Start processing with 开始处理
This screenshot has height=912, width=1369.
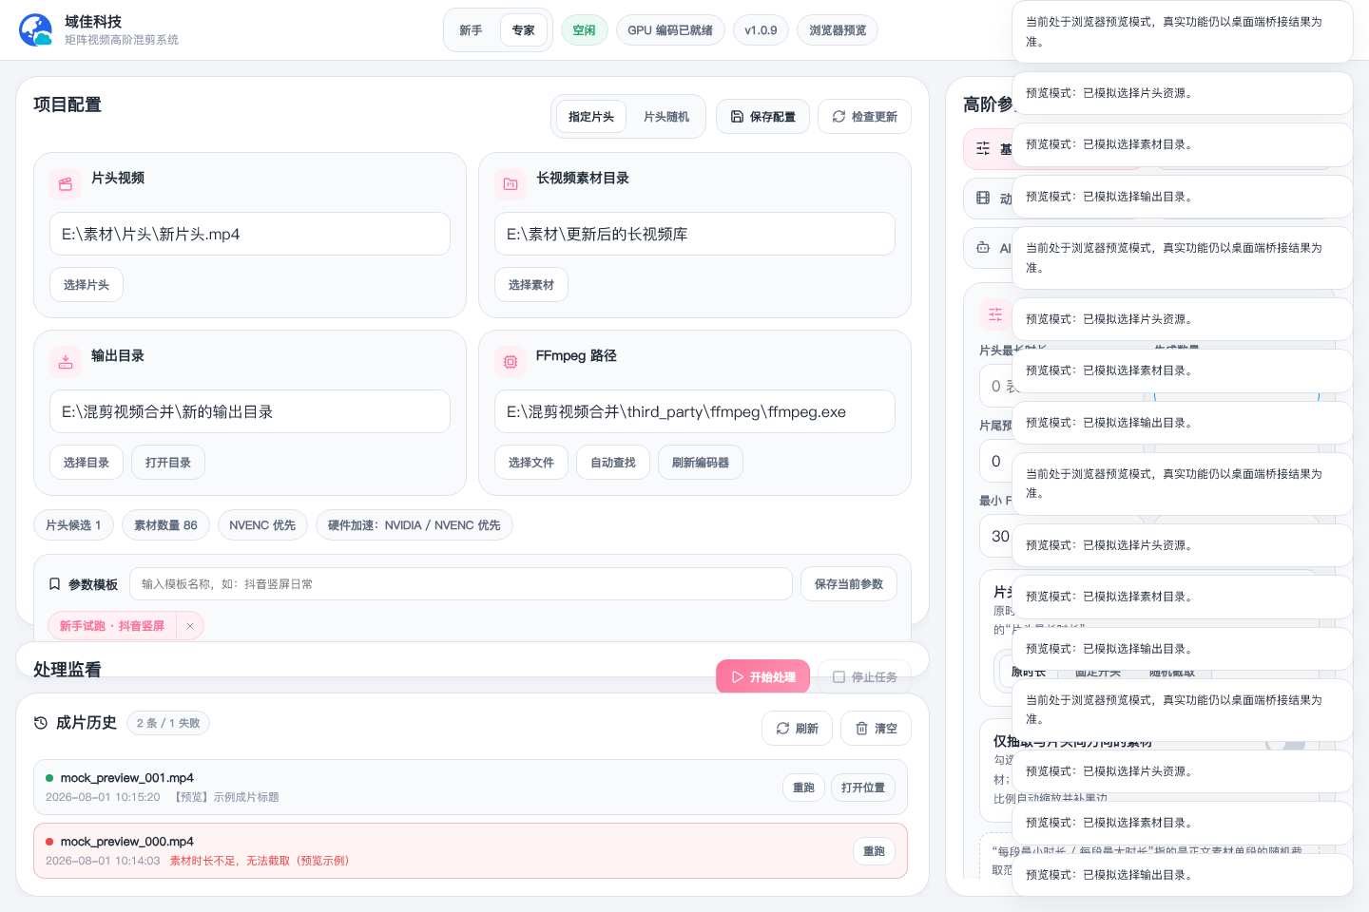(x=763, y=676)
